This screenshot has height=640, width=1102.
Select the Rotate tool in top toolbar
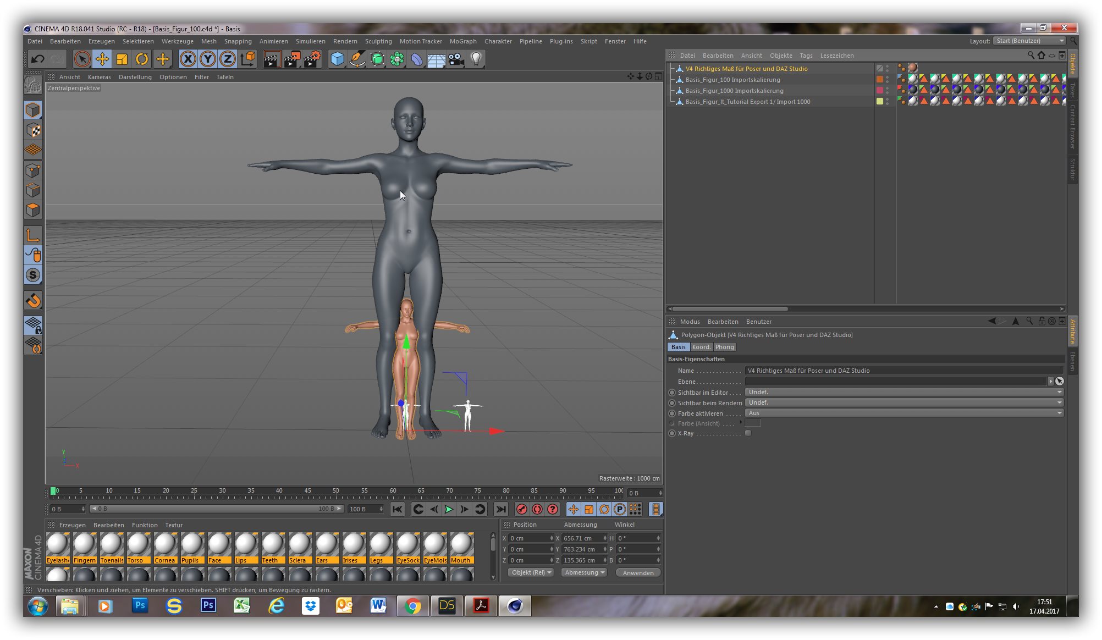pos(142,59)
